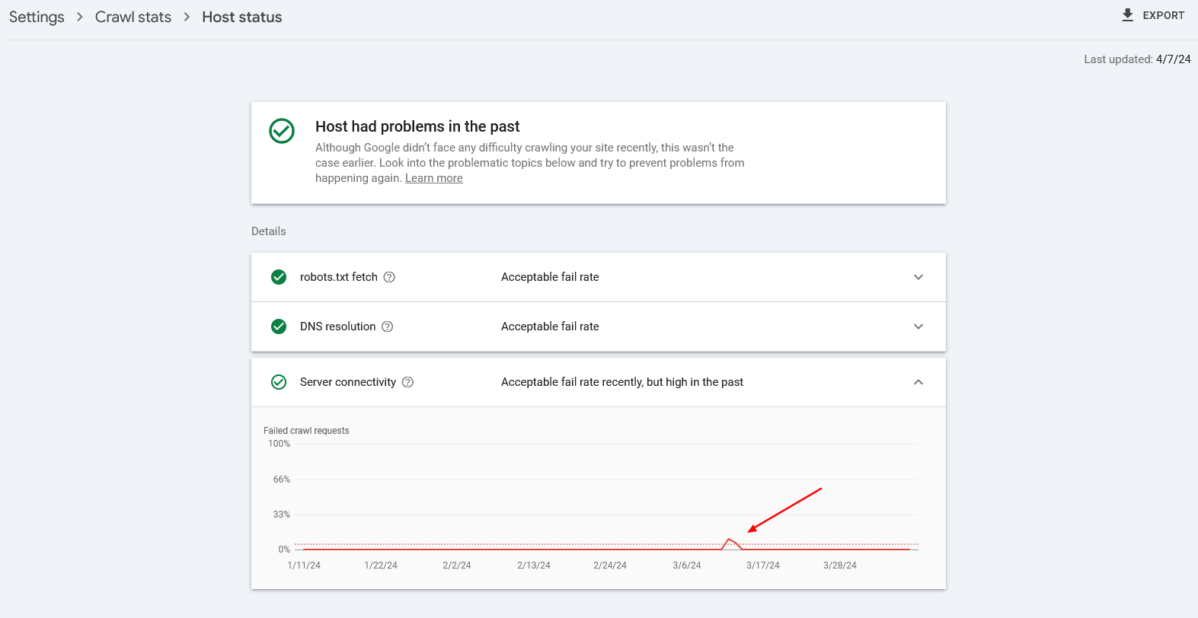Screen dimensions: 1198x618
Task: Click the 3/17/24 date on chart axis
Action: pyautogui.click(x=762, y=565)
